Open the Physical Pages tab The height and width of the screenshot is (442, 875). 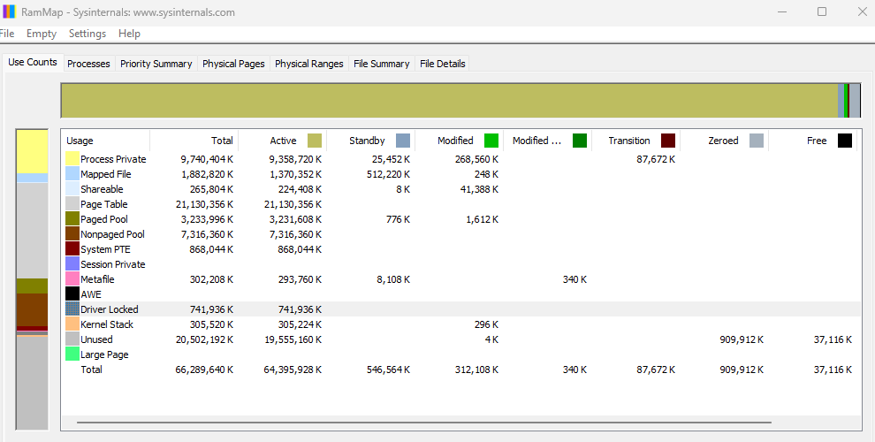click(233, 64)
